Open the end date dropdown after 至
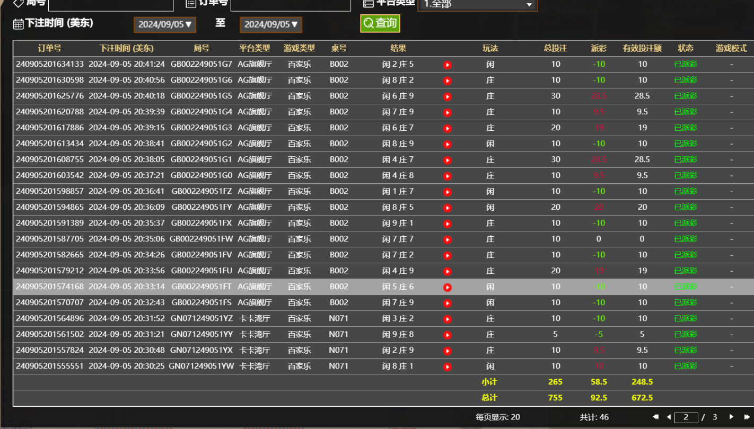754x429 pixels. pos(271,24)
